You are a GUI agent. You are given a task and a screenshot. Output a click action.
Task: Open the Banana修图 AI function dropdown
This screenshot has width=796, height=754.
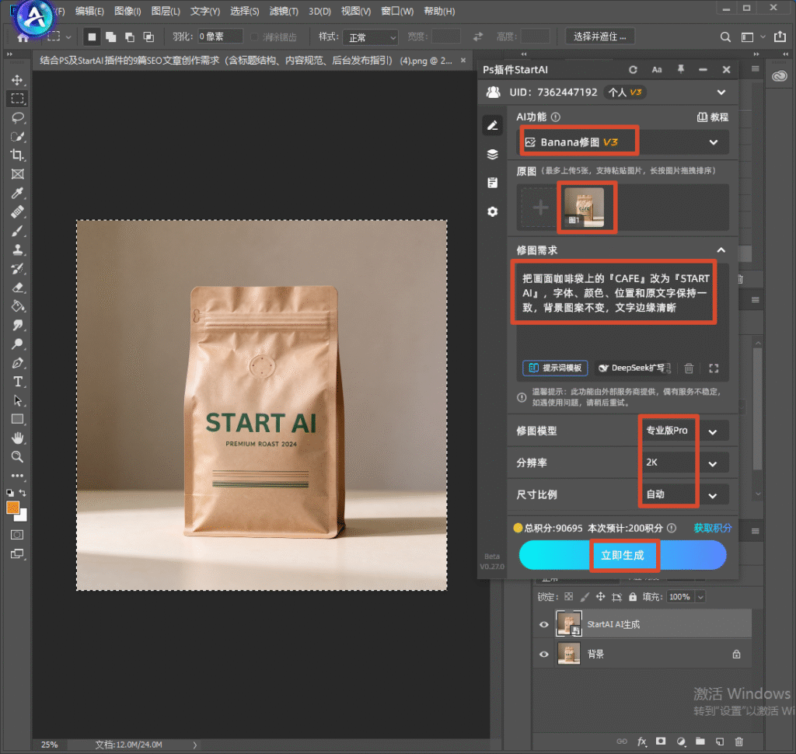(623, 142)
